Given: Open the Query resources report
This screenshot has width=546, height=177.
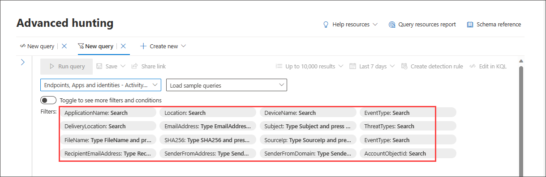Looking at the screenshot, I should 422,25.
